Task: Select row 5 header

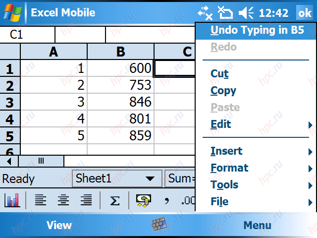Action: 10,136
